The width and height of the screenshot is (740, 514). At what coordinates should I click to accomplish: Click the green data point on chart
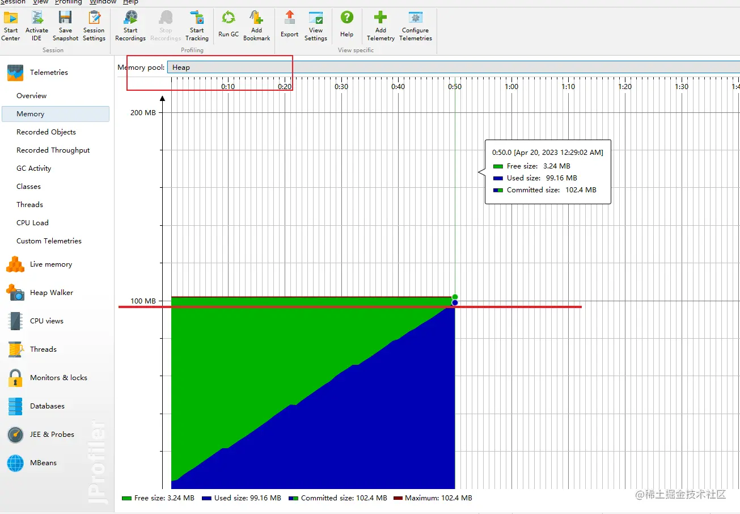click(455, 297)
